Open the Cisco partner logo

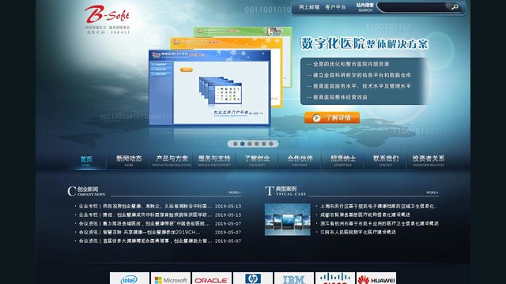335,278
